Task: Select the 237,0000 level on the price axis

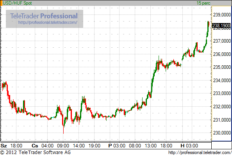Action: [222, 41]
